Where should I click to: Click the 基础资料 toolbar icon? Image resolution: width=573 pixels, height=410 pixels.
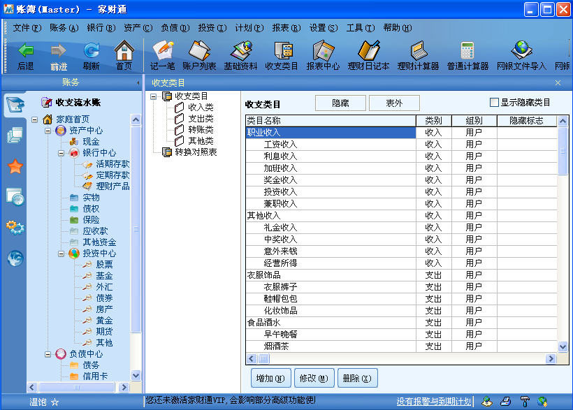point(241,54)
